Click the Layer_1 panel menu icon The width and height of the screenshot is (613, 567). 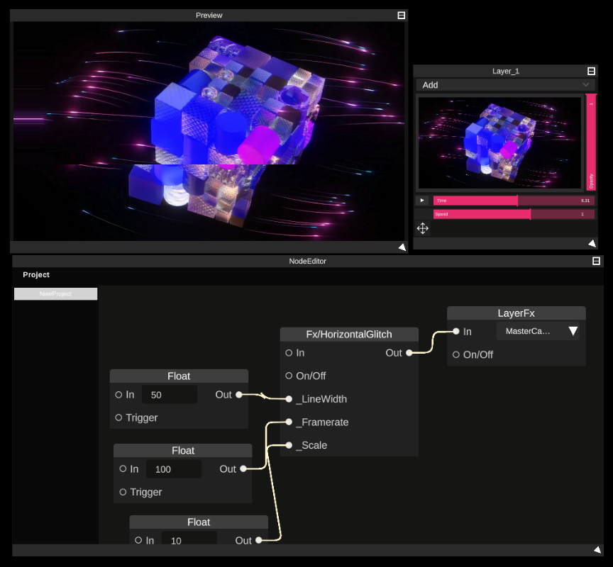pos(591,70)
